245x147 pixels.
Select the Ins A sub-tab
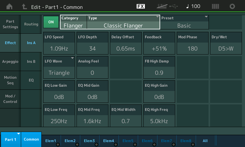coord(31,43)
